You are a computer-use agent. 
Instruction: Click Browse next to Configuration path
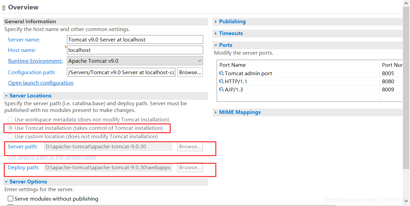190,72
